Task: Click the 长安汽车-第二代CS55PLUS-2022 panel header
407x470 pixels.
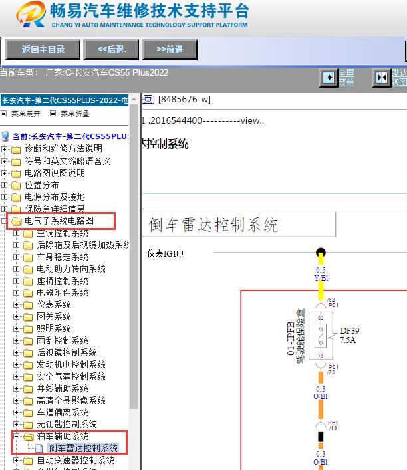Action: coord(65,100)
